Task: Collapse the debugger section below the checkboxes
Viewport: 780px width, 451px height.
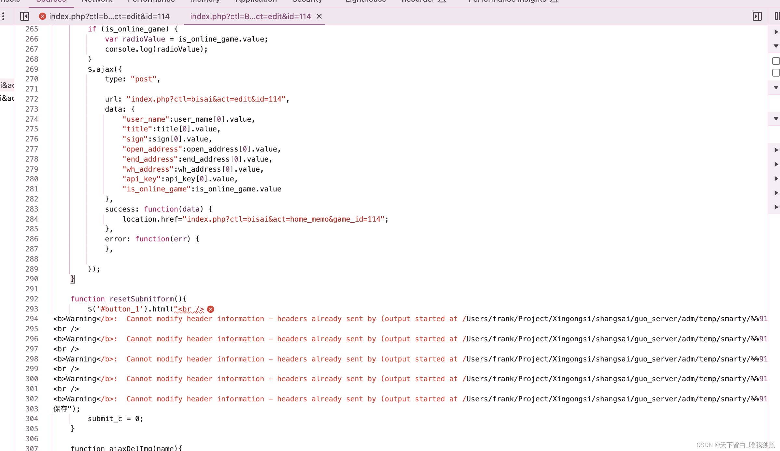Action: pyautogui.click(x=776, y=88)
